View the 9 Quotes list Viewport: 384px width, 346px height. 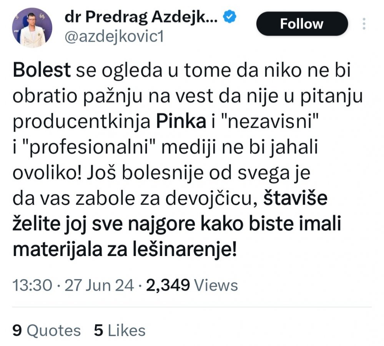(47, 331)
